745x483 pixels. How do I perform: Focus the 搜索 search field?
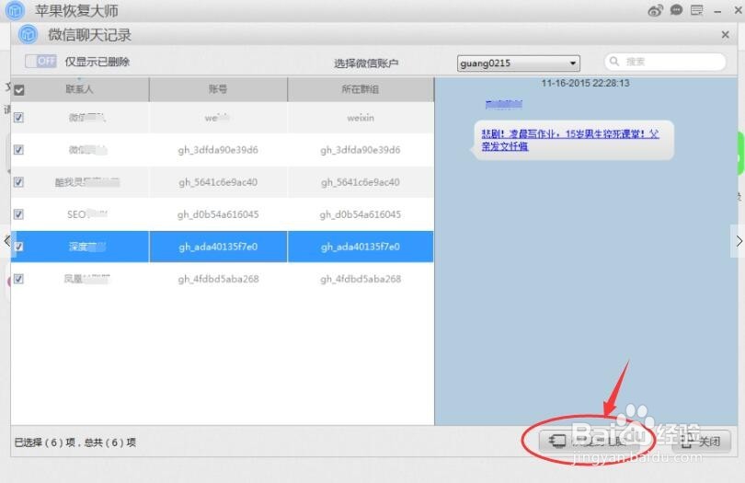[665, 62]
